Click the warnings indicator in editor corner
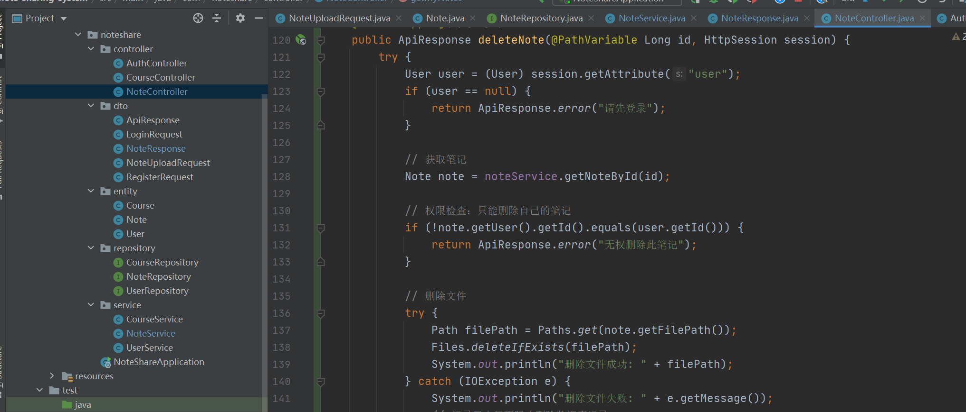The image size is (966, 412). click(958, 37)
